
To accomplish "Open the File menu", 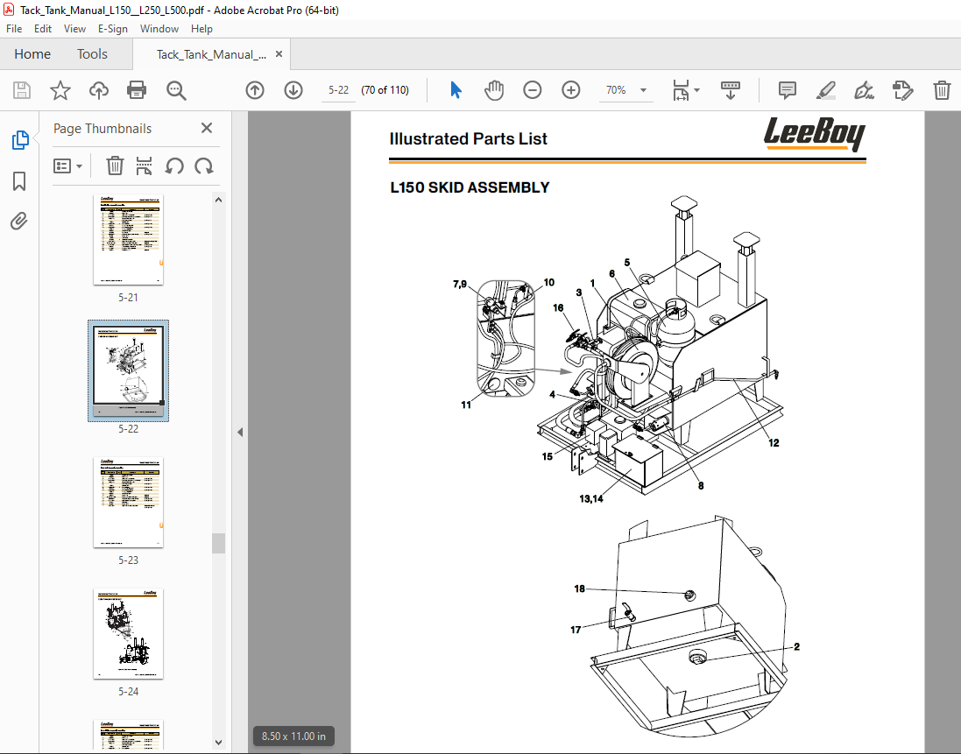I will (x=14, y=29).
